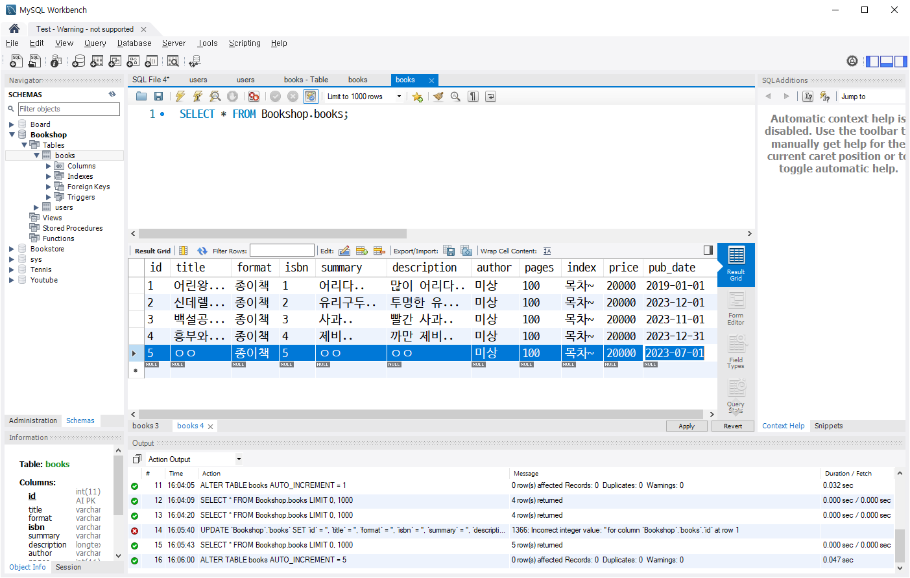Switch to Session info tab

pos(68,567)
